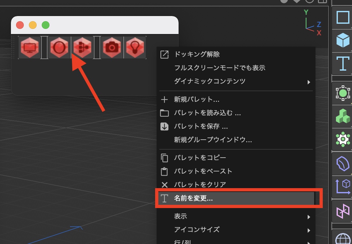The height and width of the screenshot is (244, 352).
Task: Close the floating palette window
Action: point(20,25)
